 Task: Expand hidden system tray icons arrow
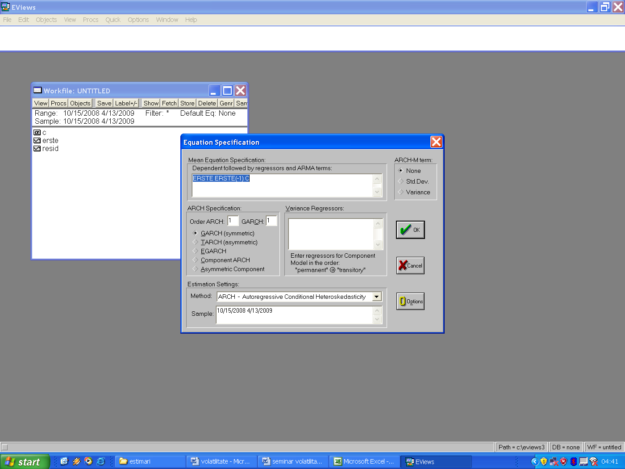[534, 461]
